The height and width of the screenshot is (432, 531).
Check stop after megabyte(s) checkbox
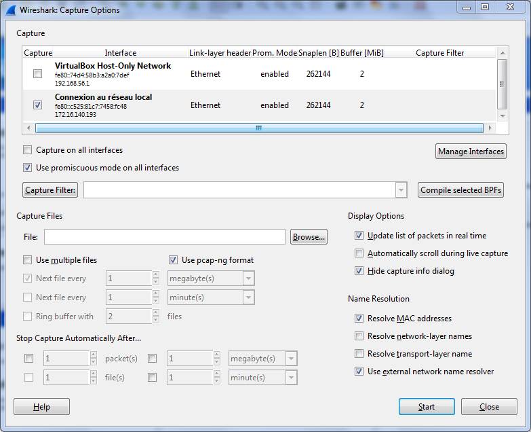153,359
